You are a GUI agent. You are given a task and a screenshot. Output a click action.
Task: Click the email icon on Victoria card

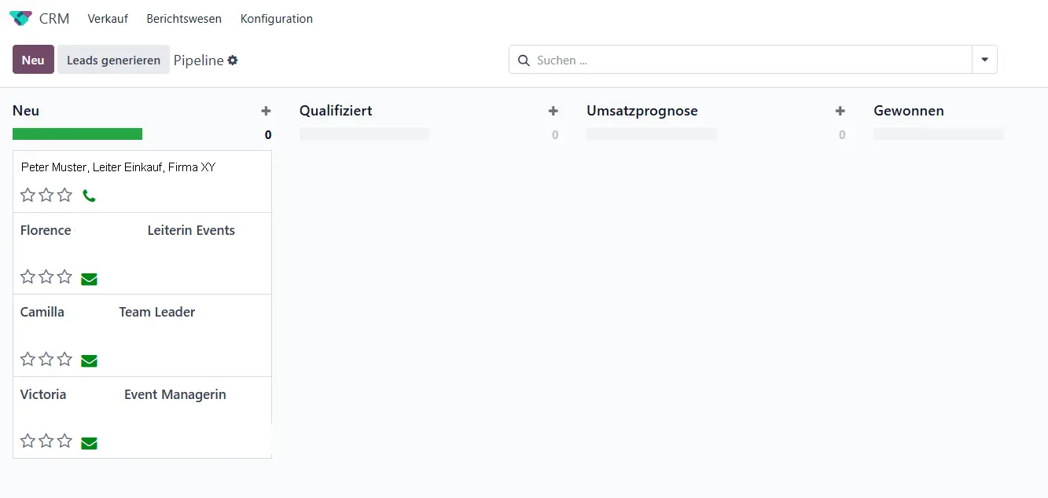tap(90, 444)
